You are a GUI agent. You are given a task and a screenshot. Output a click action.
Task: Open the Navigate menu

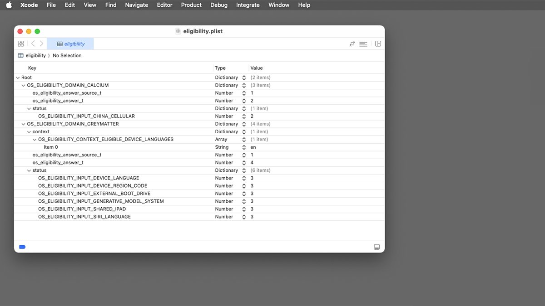pyautogui.click(x=137, y=5)
